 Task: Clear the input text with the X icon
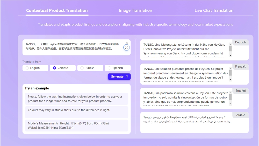[x=127, y=43]
